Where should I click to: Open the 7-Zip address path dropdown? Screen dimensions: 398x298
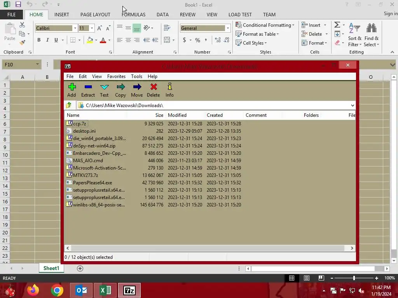(353, 106)
